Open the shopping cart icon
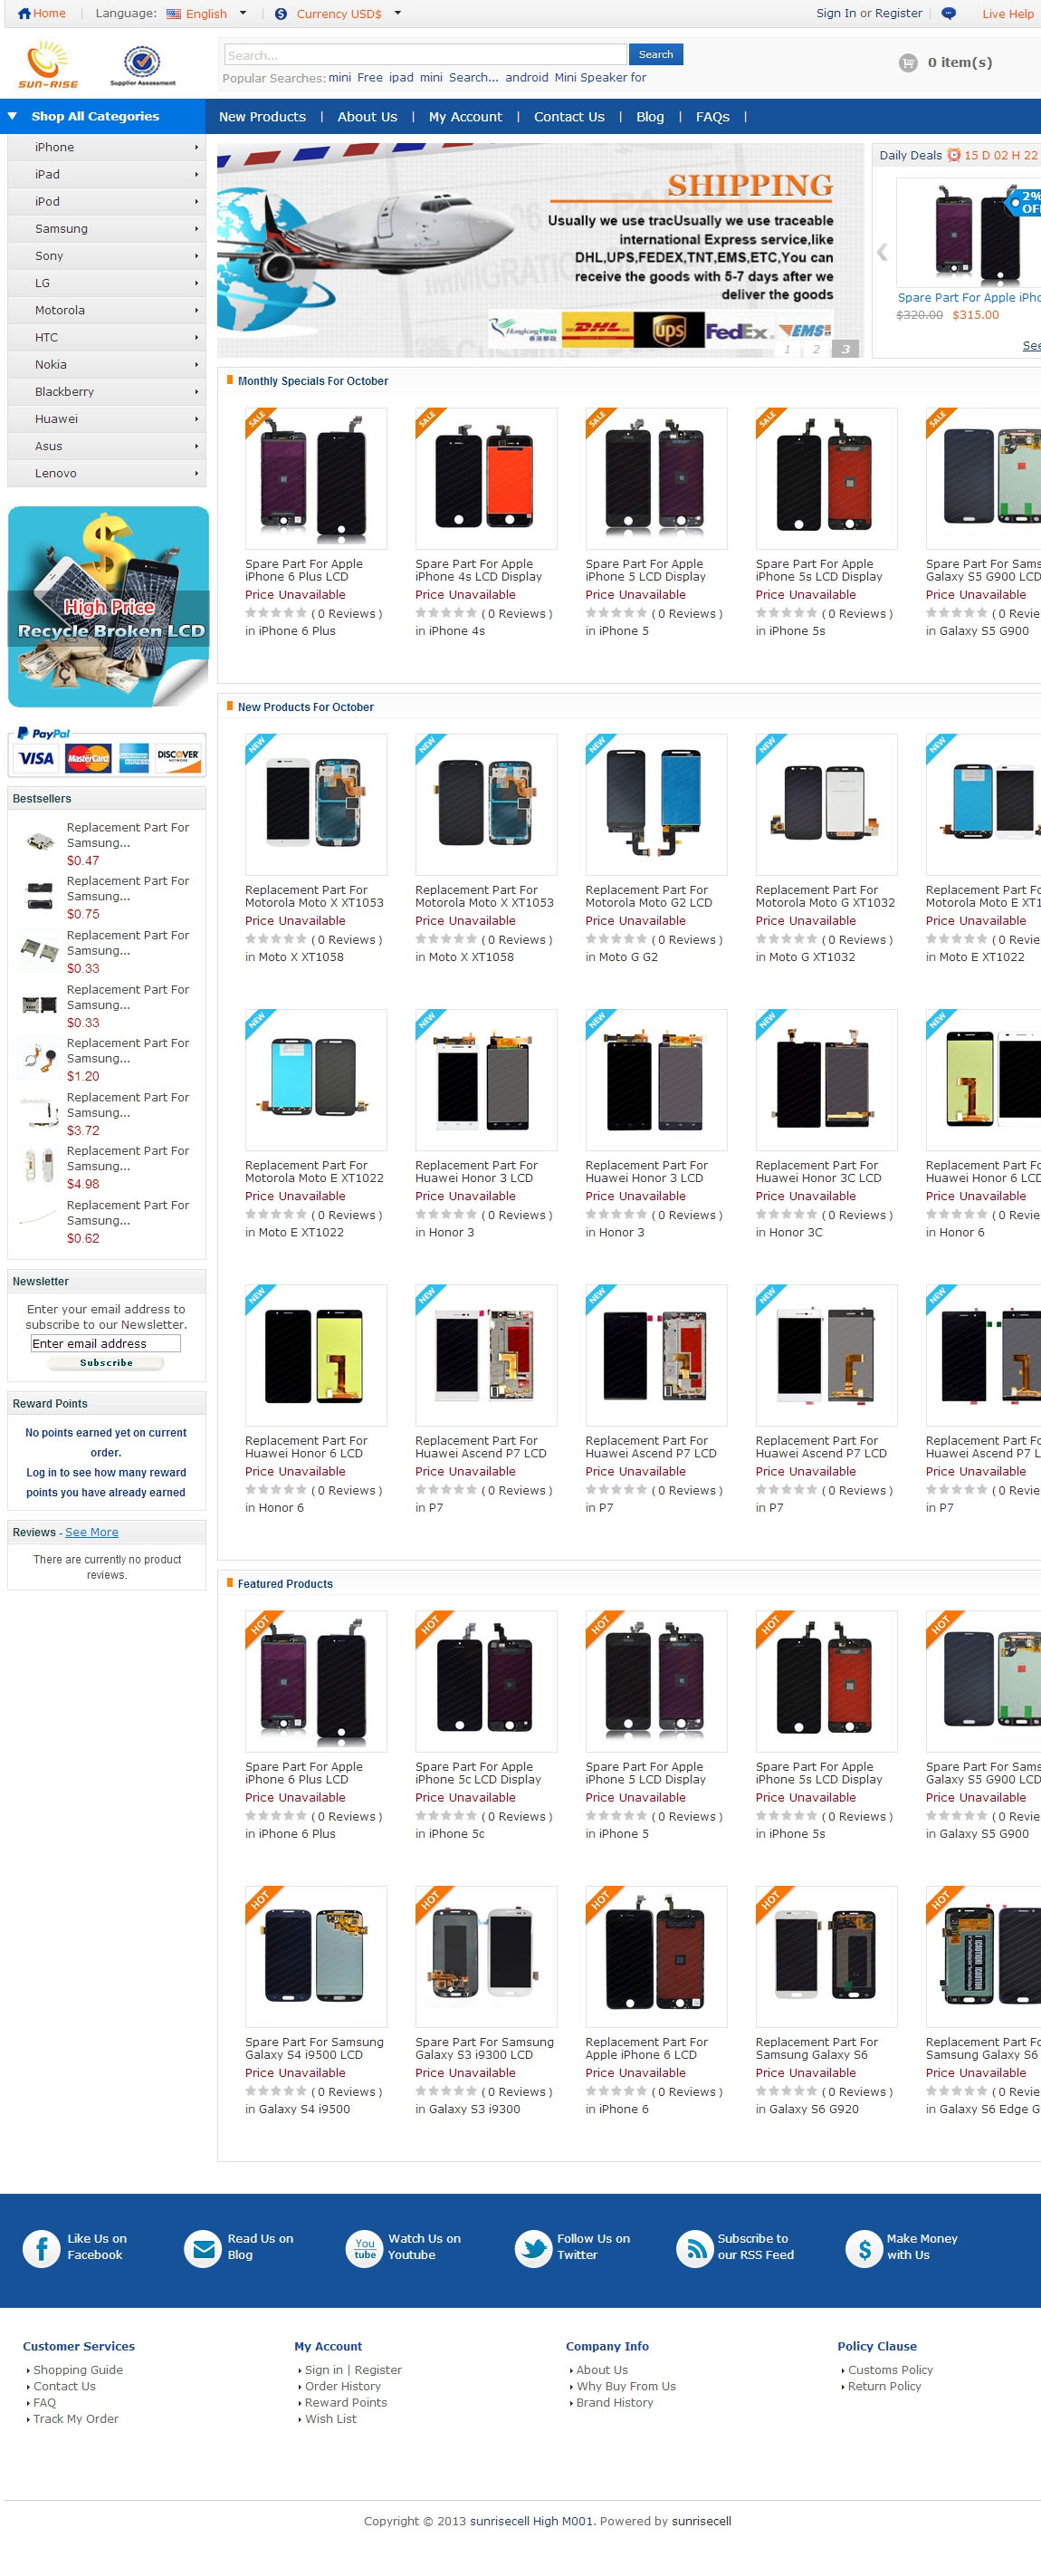Screen dimensions: 1041x2576 (908, 63)
